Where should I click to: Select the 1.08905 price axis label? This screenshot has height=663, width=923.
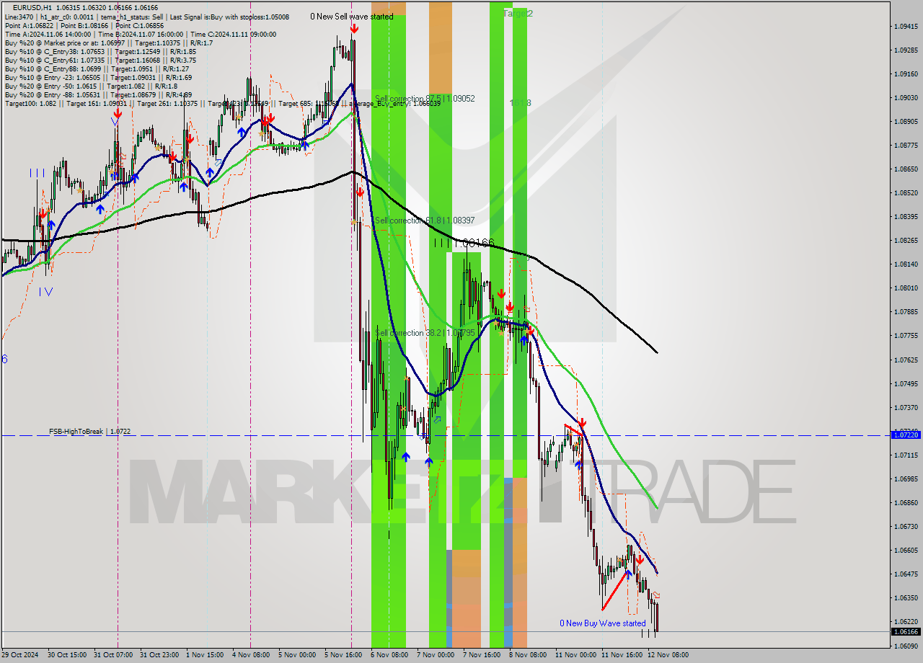[x=906, y=121]
